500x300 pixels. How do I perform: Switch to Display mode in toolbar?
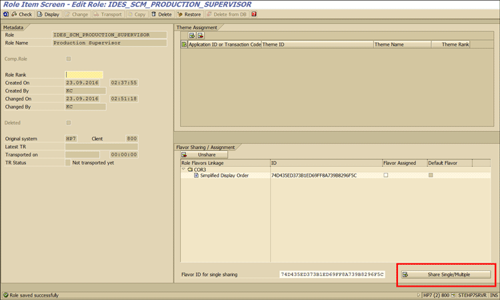(48, 14)
